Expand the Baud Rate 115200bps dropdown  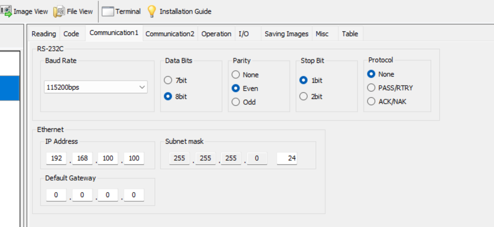coord(96,87)
